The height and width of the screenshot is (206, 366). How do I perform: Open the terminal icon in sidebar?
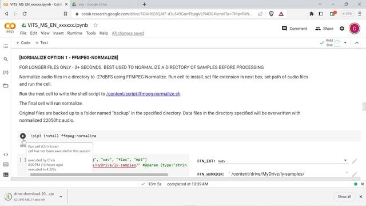tap(6, 175)
